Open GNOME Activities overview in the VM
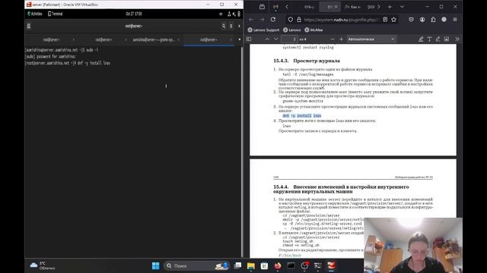487x273 pixels. [35, 14]
